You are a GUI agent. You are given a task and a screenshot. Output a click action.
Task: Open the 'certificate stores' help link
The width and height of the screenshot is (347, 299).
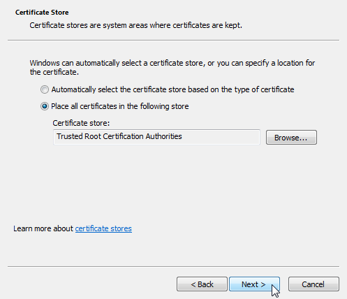tap(103, 228)
